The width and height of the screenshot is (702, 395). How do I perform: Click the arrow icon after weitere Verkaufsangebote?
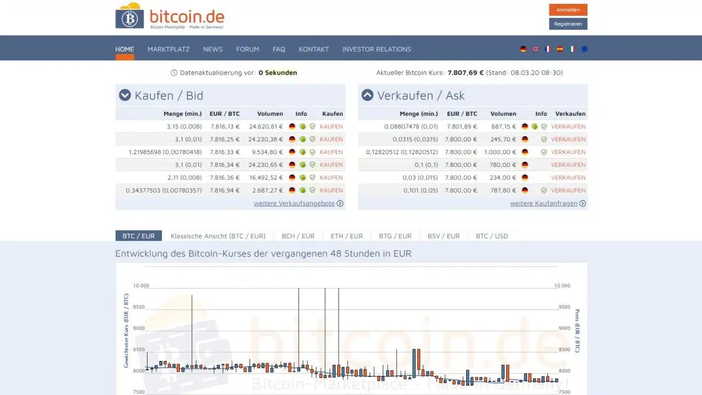(340, 204)
